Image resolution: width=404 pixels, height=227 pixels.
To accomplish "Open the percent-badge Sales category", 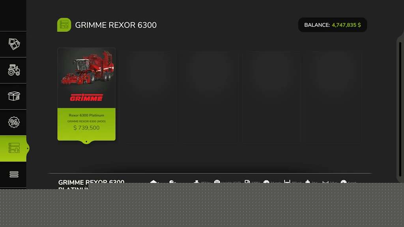I will click(14, 122).
